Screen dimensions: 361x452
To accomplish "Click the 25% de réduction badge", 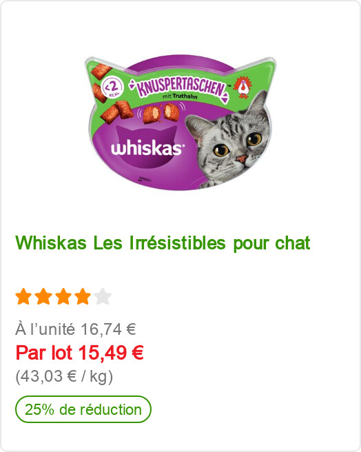I will point(83,409).
